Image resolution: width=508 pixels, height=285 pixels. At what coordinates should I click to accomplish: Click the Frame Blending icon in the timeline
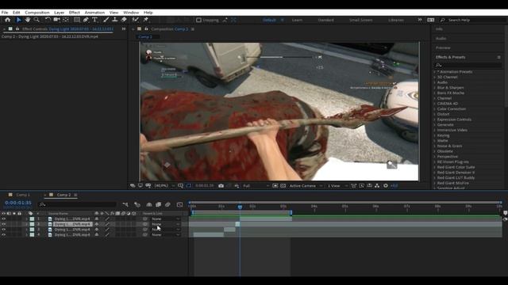click(x=159, y=204)
